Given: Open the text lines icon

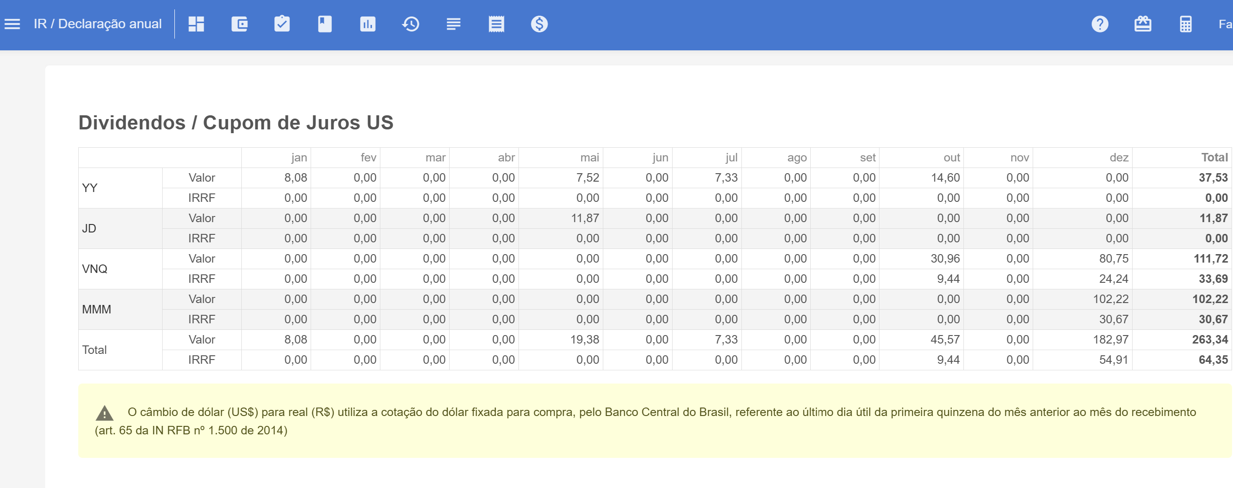Looking at the screenshot, I should (453, 24).
